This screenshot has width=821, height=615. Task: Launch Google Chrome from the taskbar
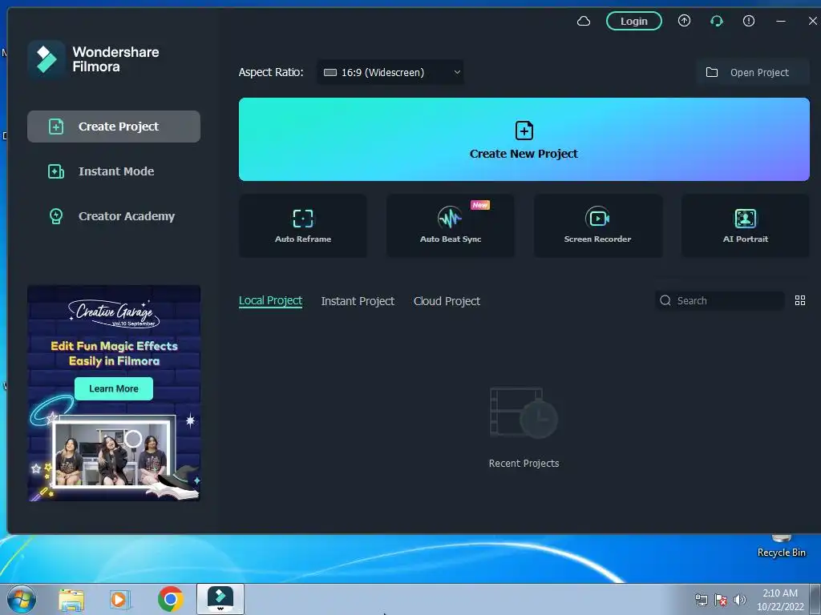[170, 599]
